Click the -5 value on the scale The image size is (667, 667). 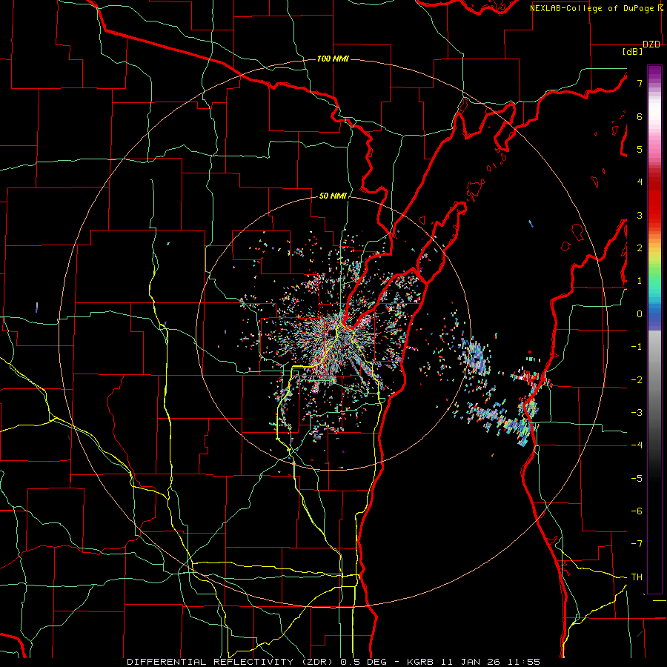(x=637, y=479)
